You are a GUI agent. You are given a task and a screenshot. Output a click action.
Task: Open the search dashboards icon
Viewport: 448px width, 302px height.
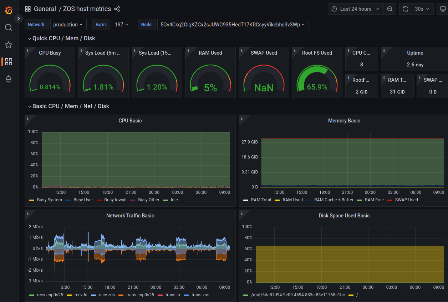(9, 27)
